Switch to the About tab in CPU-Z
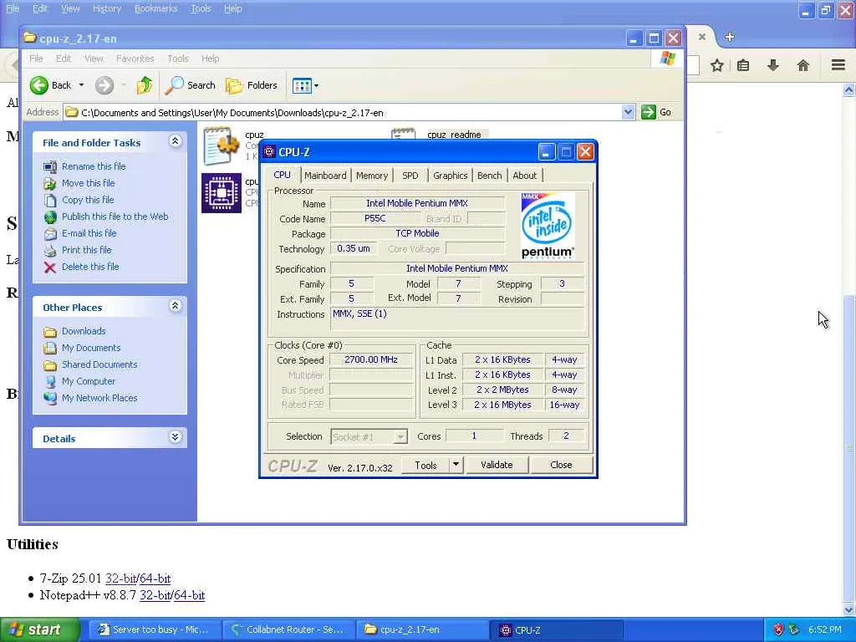Image resolution: width=856 pixels, height=642 pixels. pyautogui.click(x=525, y=176)
